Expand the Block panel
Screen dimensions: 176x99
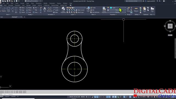[94, 15]
